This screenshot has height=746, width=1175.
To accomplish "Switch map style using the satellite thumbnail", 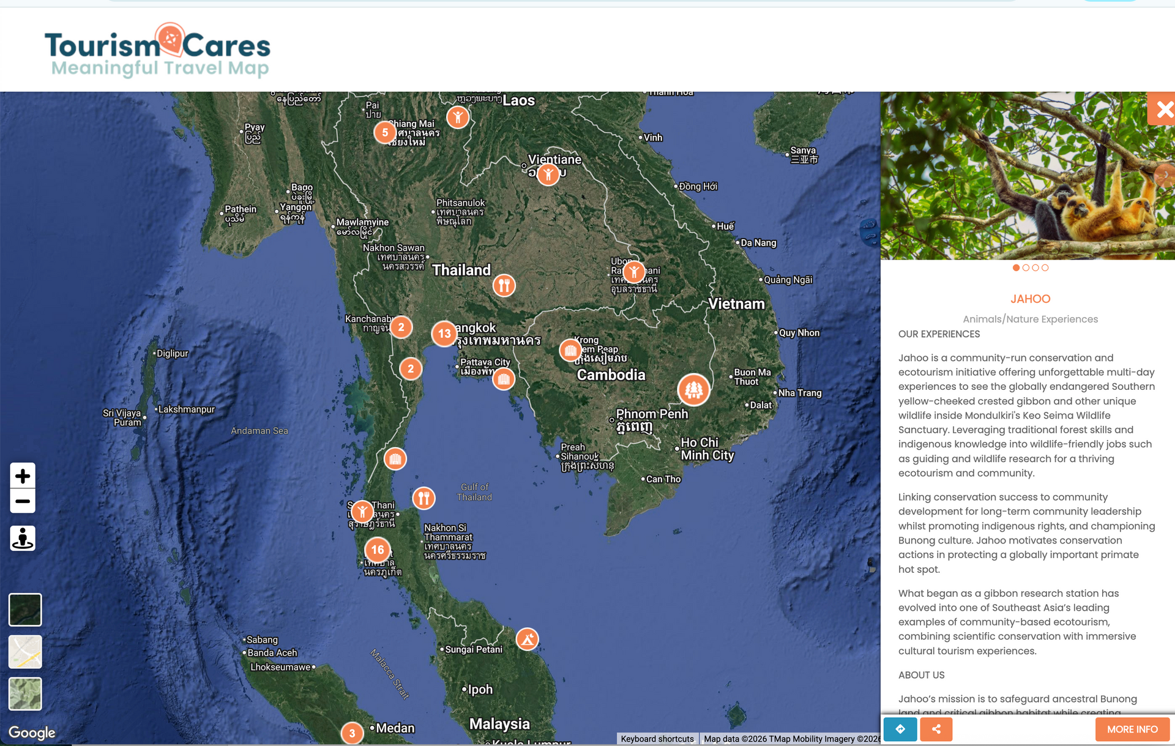I will click(24, 610).
